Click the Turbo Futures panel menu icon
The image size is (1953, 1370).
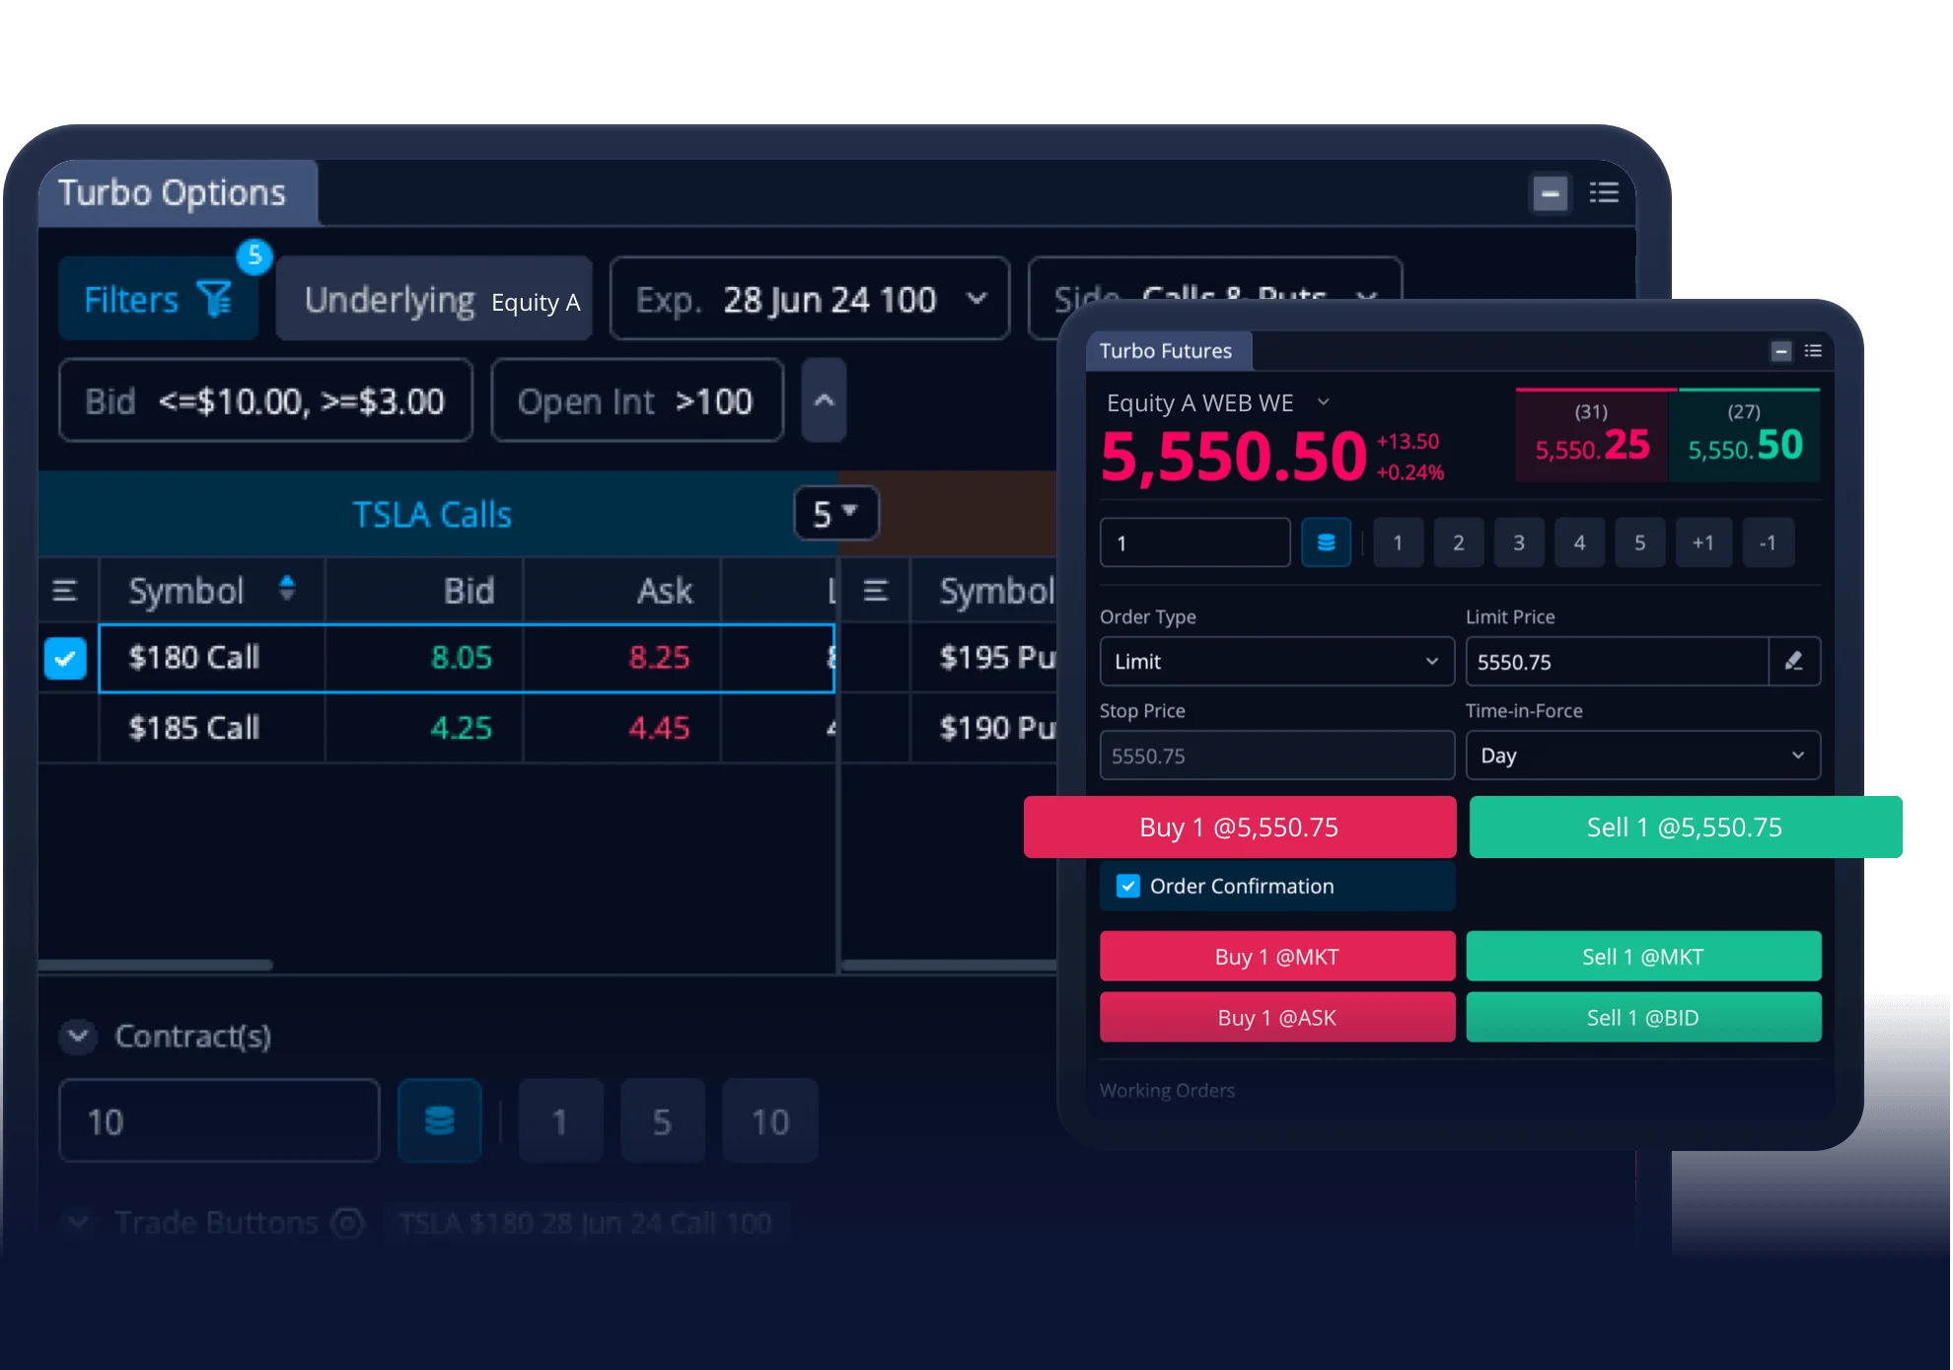(x=1813, y=351)
